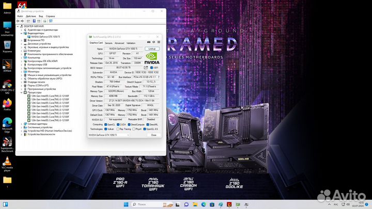Launch the VLC media player shortcut
372x209 pixels.
(7, 164)
